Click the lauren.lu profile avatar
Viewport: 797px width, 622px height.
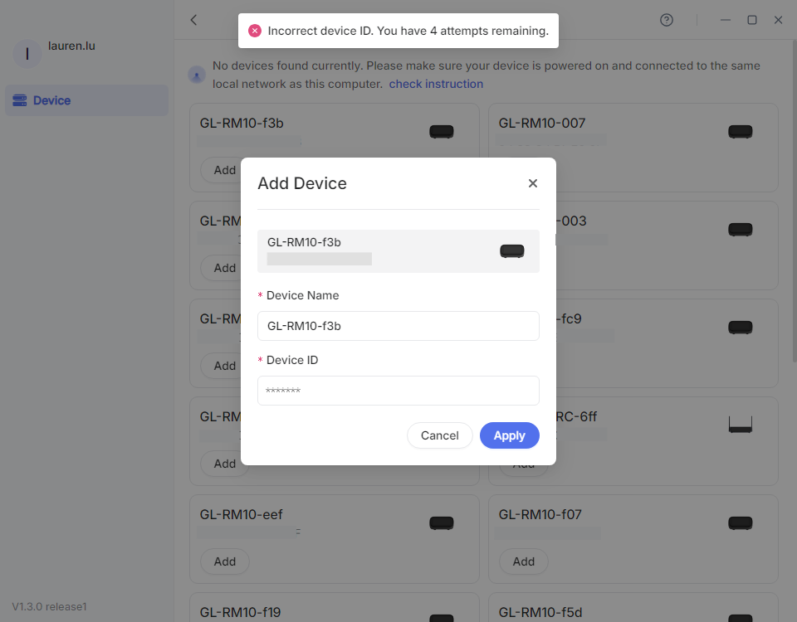(27, 53)
